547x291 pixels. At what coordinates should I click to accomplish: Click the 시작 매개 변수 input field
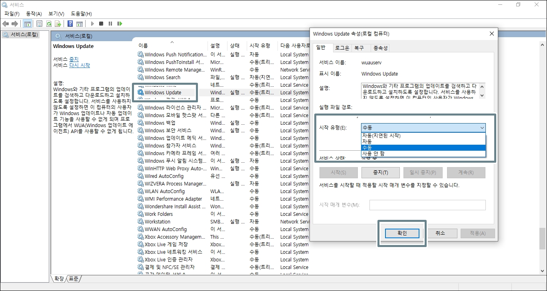coord(427,205)
